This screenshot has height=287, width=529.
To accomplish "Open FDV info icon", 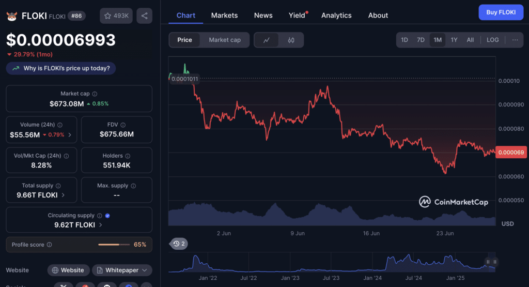I will click(123, 125).
